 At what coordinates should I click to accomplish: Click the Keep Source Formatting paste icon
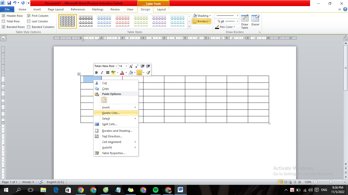tap(104, 100)
